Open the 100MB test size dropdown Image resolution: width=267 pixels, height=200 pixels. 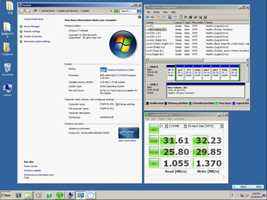178,126
